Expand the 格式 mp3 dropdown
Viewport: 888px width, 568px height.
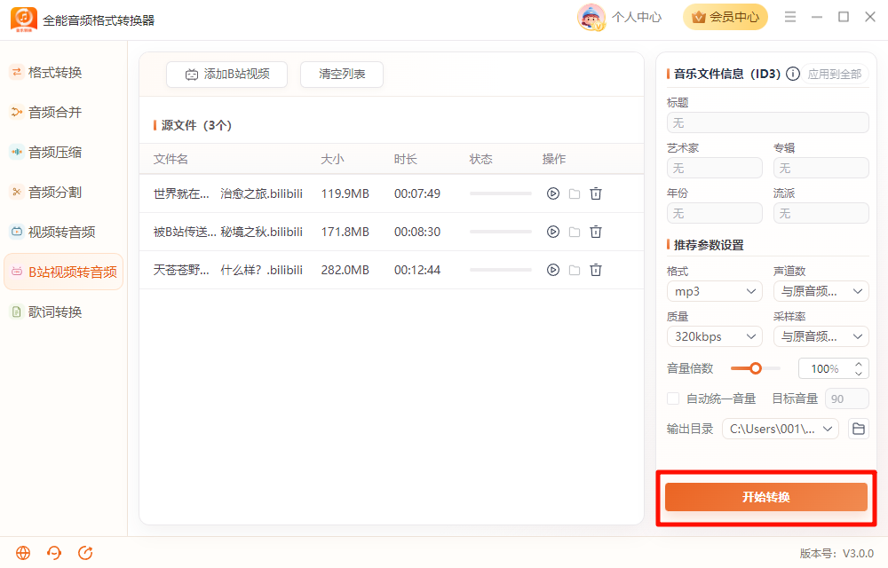[714, 291]
